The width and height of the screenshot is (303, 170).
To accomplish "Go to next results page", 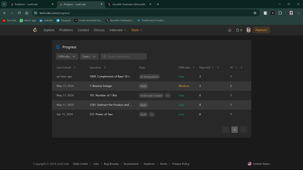I will (x=243, y=130).
